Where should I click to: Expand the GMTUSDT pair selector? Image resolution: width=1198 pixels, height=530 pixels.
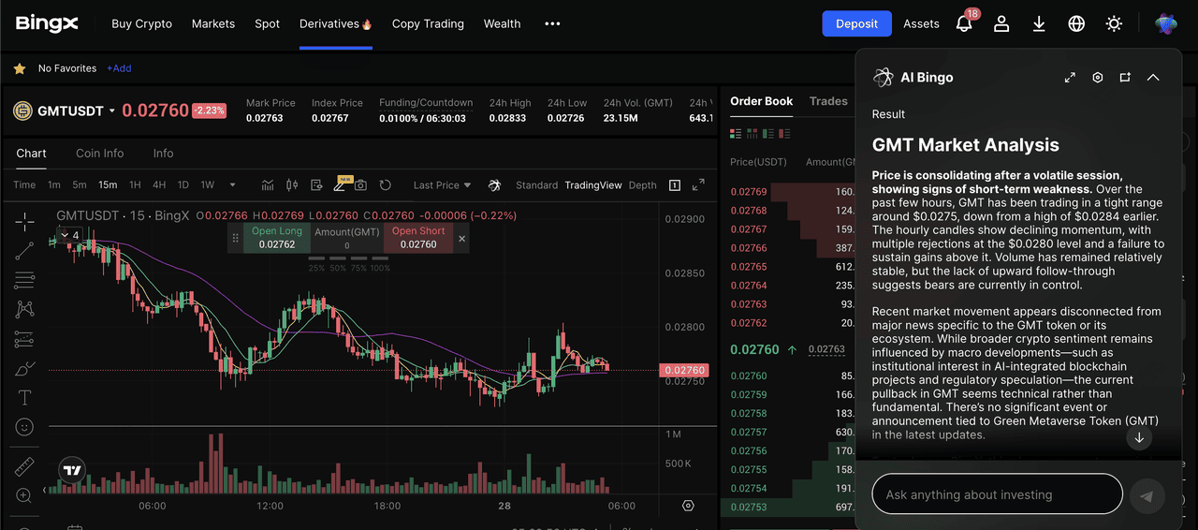(112, 110)
